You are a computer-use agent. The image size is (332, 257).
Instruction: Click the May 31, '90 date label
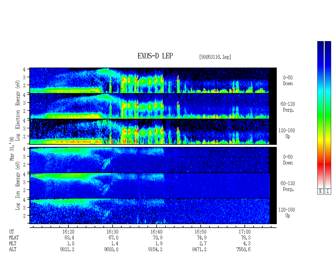(x=12, y=149)
